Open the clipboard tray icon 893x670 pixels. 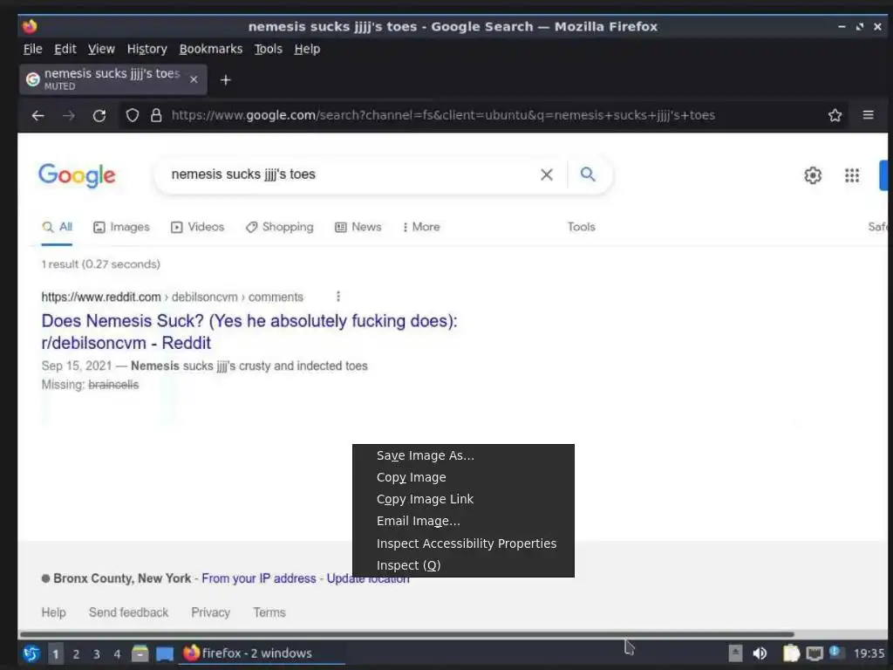coord(790,653)
